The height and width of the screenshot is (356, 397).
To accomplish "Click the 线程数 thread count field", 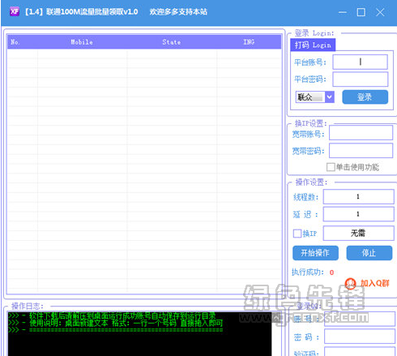I will (358, 196).
